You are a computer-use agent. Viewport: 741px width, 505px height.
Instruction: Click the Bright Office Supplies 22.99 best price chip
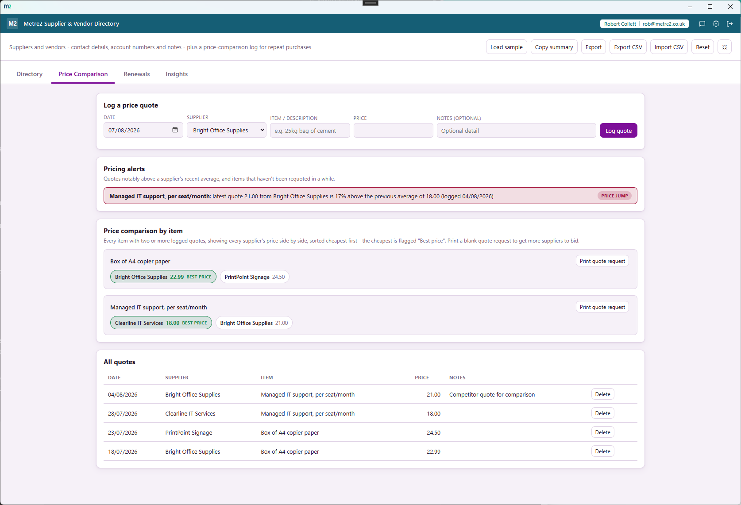(x=163, y=277)
